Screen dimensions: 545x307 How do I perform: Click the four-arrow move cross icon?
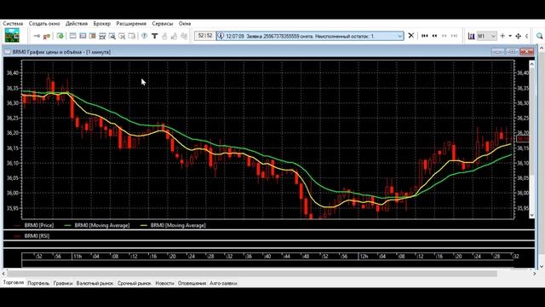click(x=519, y=36)
